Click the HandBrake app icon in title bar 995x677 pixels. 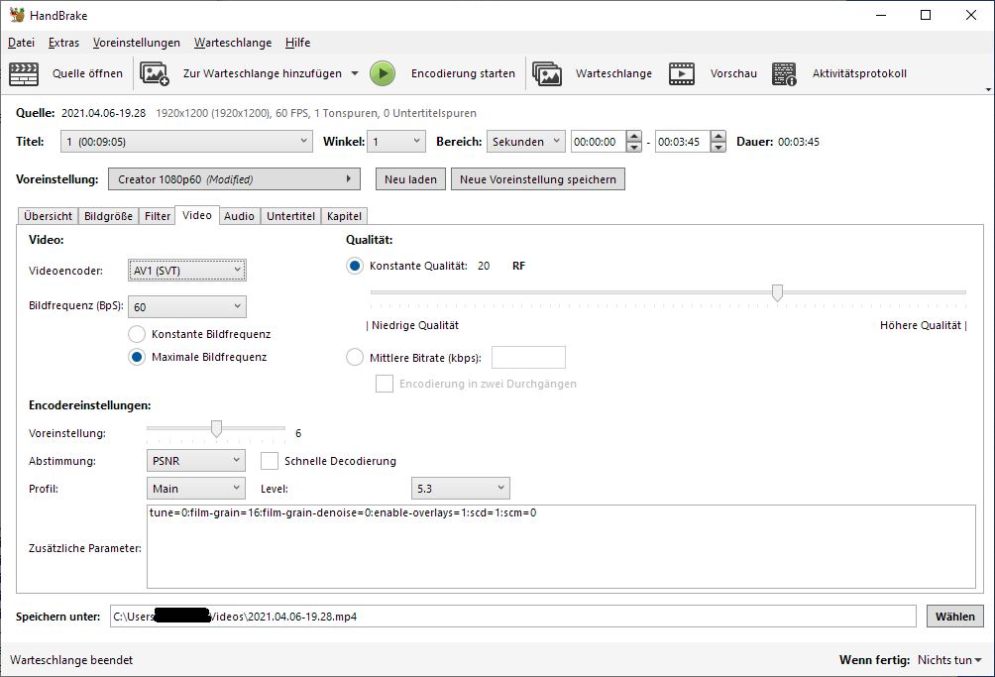[x=17, y=15]
